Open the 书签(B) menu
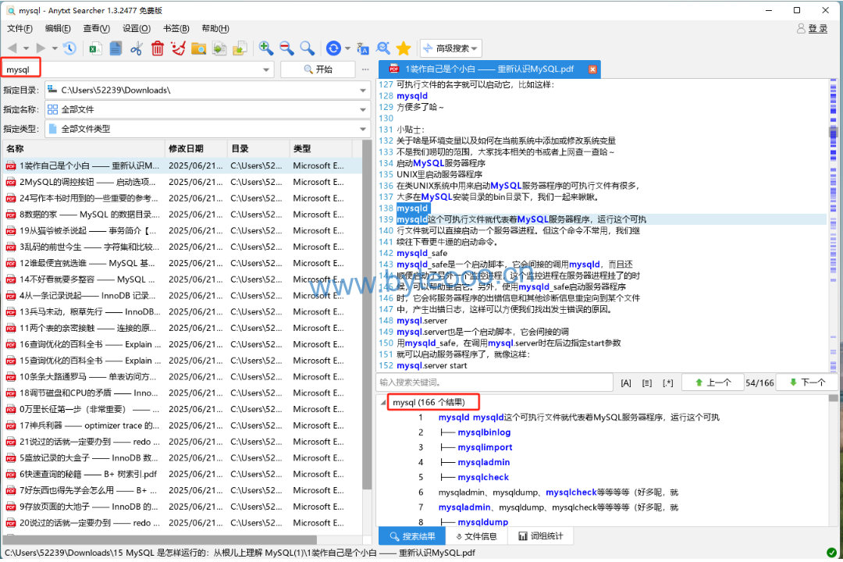Viewport: 843px width, 562px height. (176, 29)
